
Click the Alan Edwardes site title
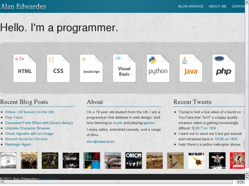pyautogui.click(x=23, y=6)
